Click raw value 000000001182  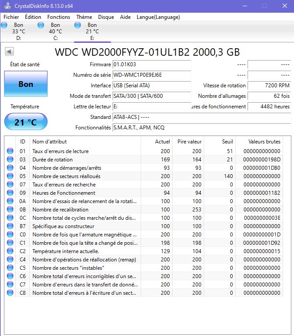point(262,193)
